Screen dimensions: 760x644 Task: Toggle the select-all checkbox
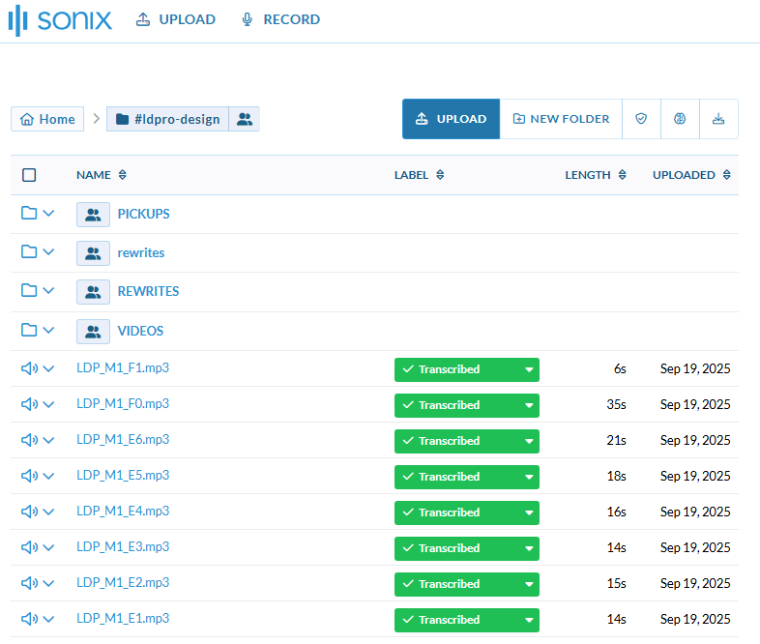pos(29,175)
